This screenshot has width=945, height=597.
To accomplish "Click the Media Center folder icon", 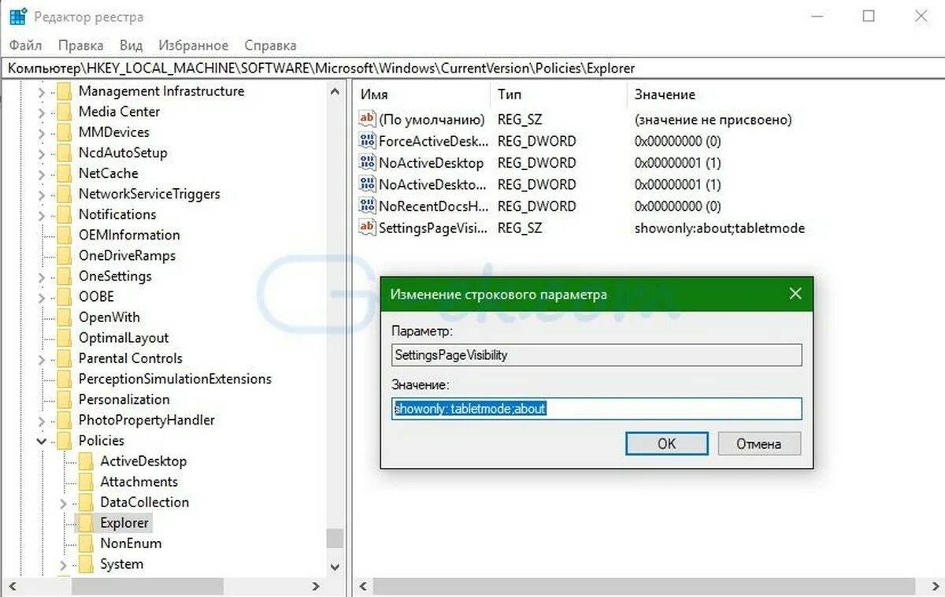I will click(64, 112).
